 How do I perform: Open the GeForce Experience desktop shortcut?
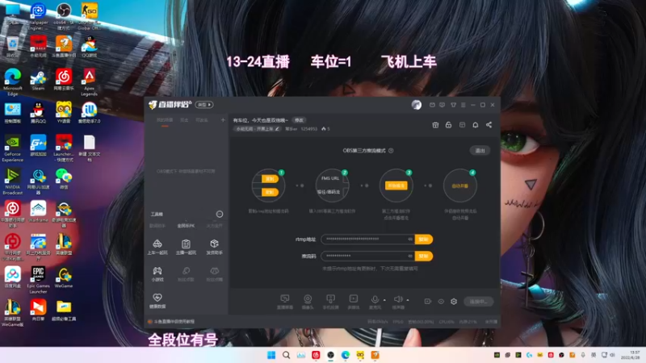[13, 148]
